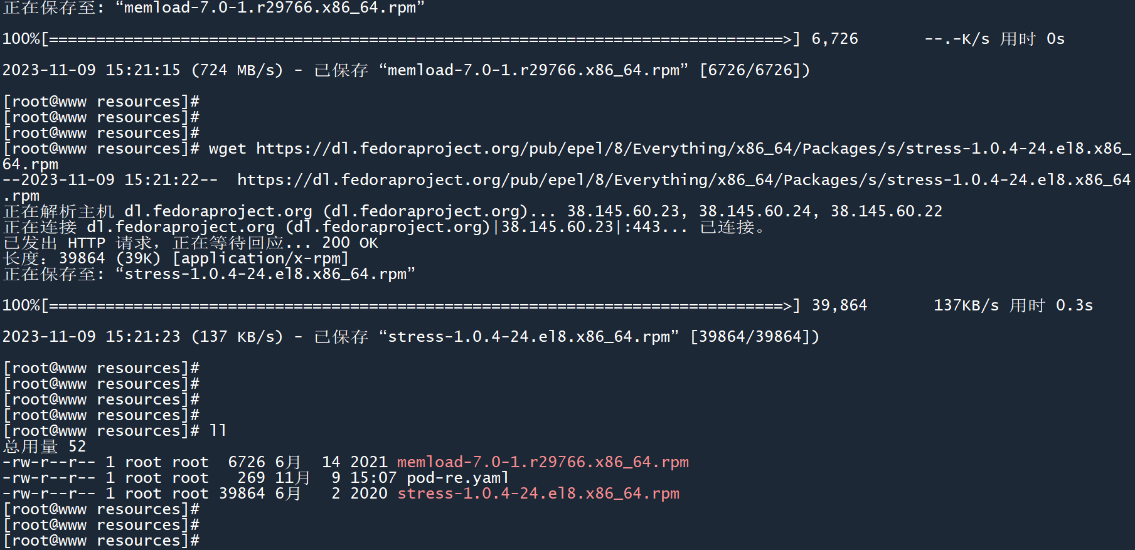The image size is (1135, 550).
Task: Click the stress download 100% progress bar
Action: click(x=420, y=305)
